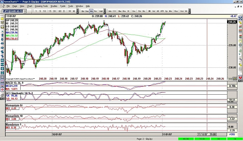Add the Mac MACD study
Image resolution: width=243 pixels, height=141 pixels.
click(x=120, y=11)
